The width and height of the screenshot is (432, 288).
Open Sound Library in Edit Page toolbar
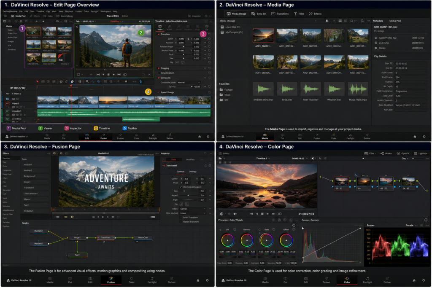[65, 16]
